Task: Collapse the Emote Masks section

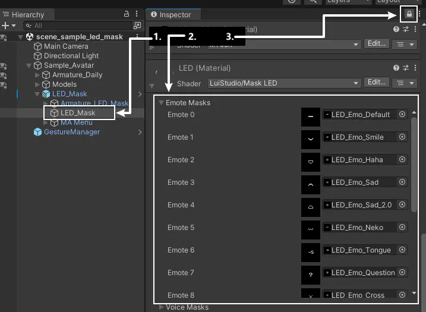Action: coord(161,103)
